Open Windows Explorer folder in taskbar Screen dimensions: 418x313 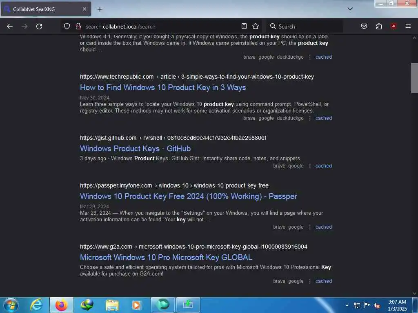tap(112, 305)
